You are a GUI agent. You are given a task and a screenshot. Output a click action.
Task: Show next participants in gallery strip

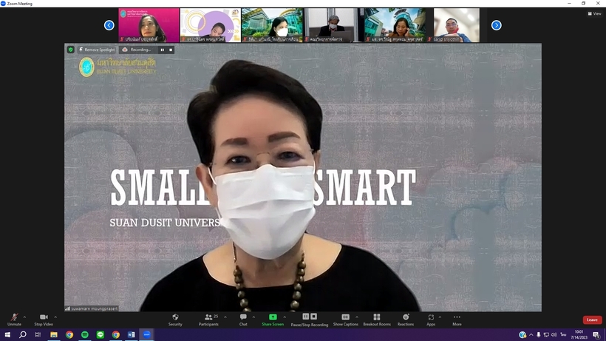pyautogui.click(x=496, y=25)
